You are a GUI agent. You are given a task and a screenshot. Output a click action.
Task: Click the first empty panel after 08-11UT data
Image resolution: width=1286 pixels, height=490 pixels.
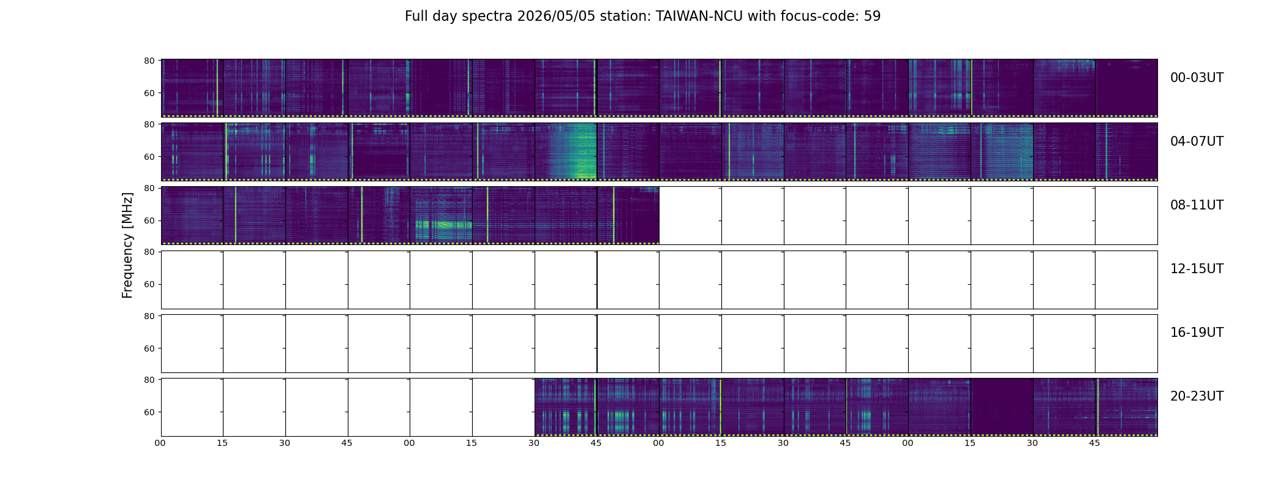690,215
